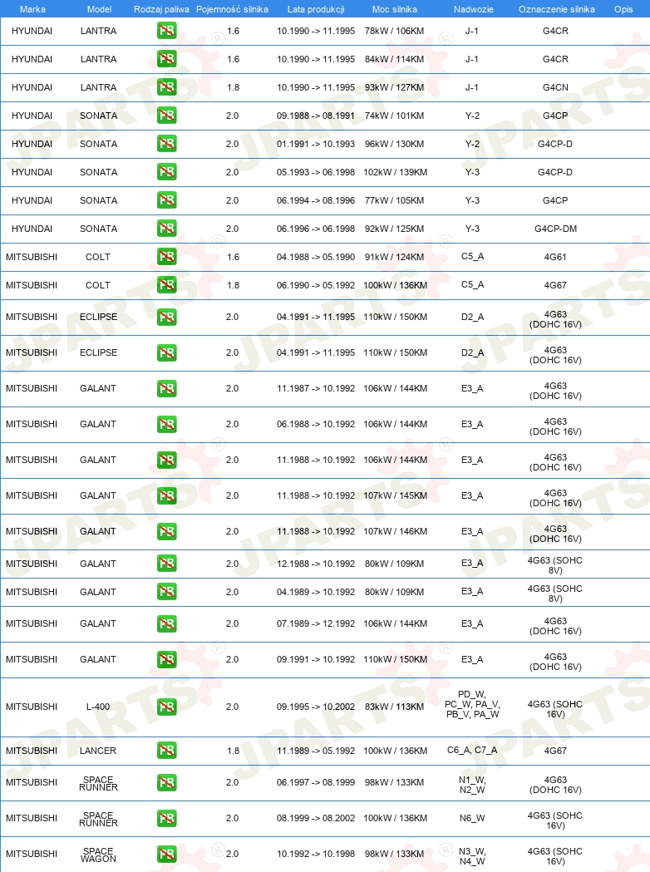Click the 'Moc silnika' column header
Image resolution: width=650 pixels, height=872 pixels.
pos(394,9)
